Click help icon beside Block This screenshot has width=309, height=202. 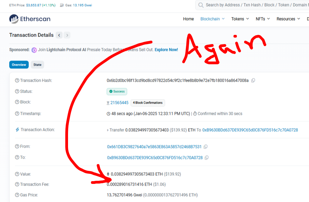click(x=17, y=102)
